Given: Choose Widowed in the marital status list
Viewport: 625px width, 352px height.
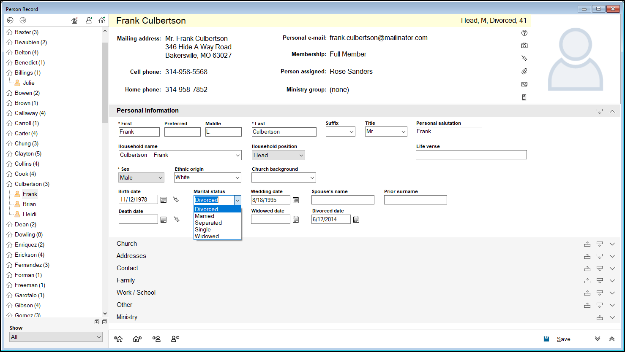Looking at the screenshot, I should point(207,236).
